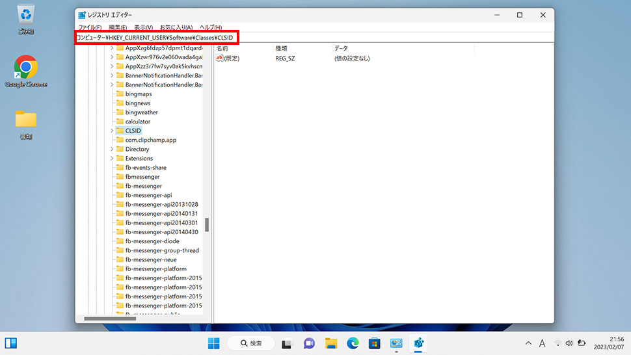Select the Google Chrome desktop shortcut
Screen dimensions: 631x355
pos(26,72)
